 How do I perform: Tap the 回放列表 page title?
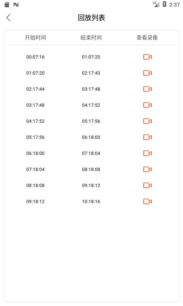91,18
